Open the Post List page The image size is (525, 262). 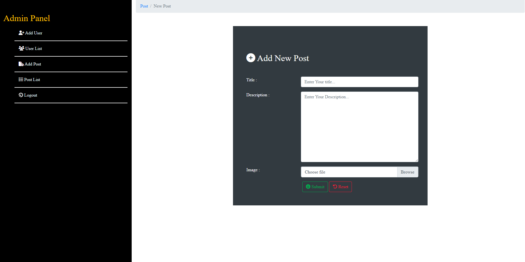pos(32,79)
